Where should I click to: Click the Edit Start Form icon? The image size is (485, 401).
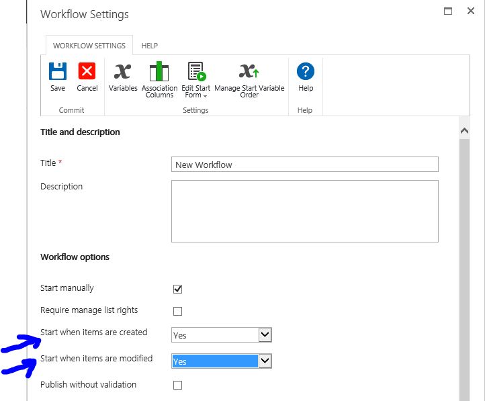tap(195, 71)
